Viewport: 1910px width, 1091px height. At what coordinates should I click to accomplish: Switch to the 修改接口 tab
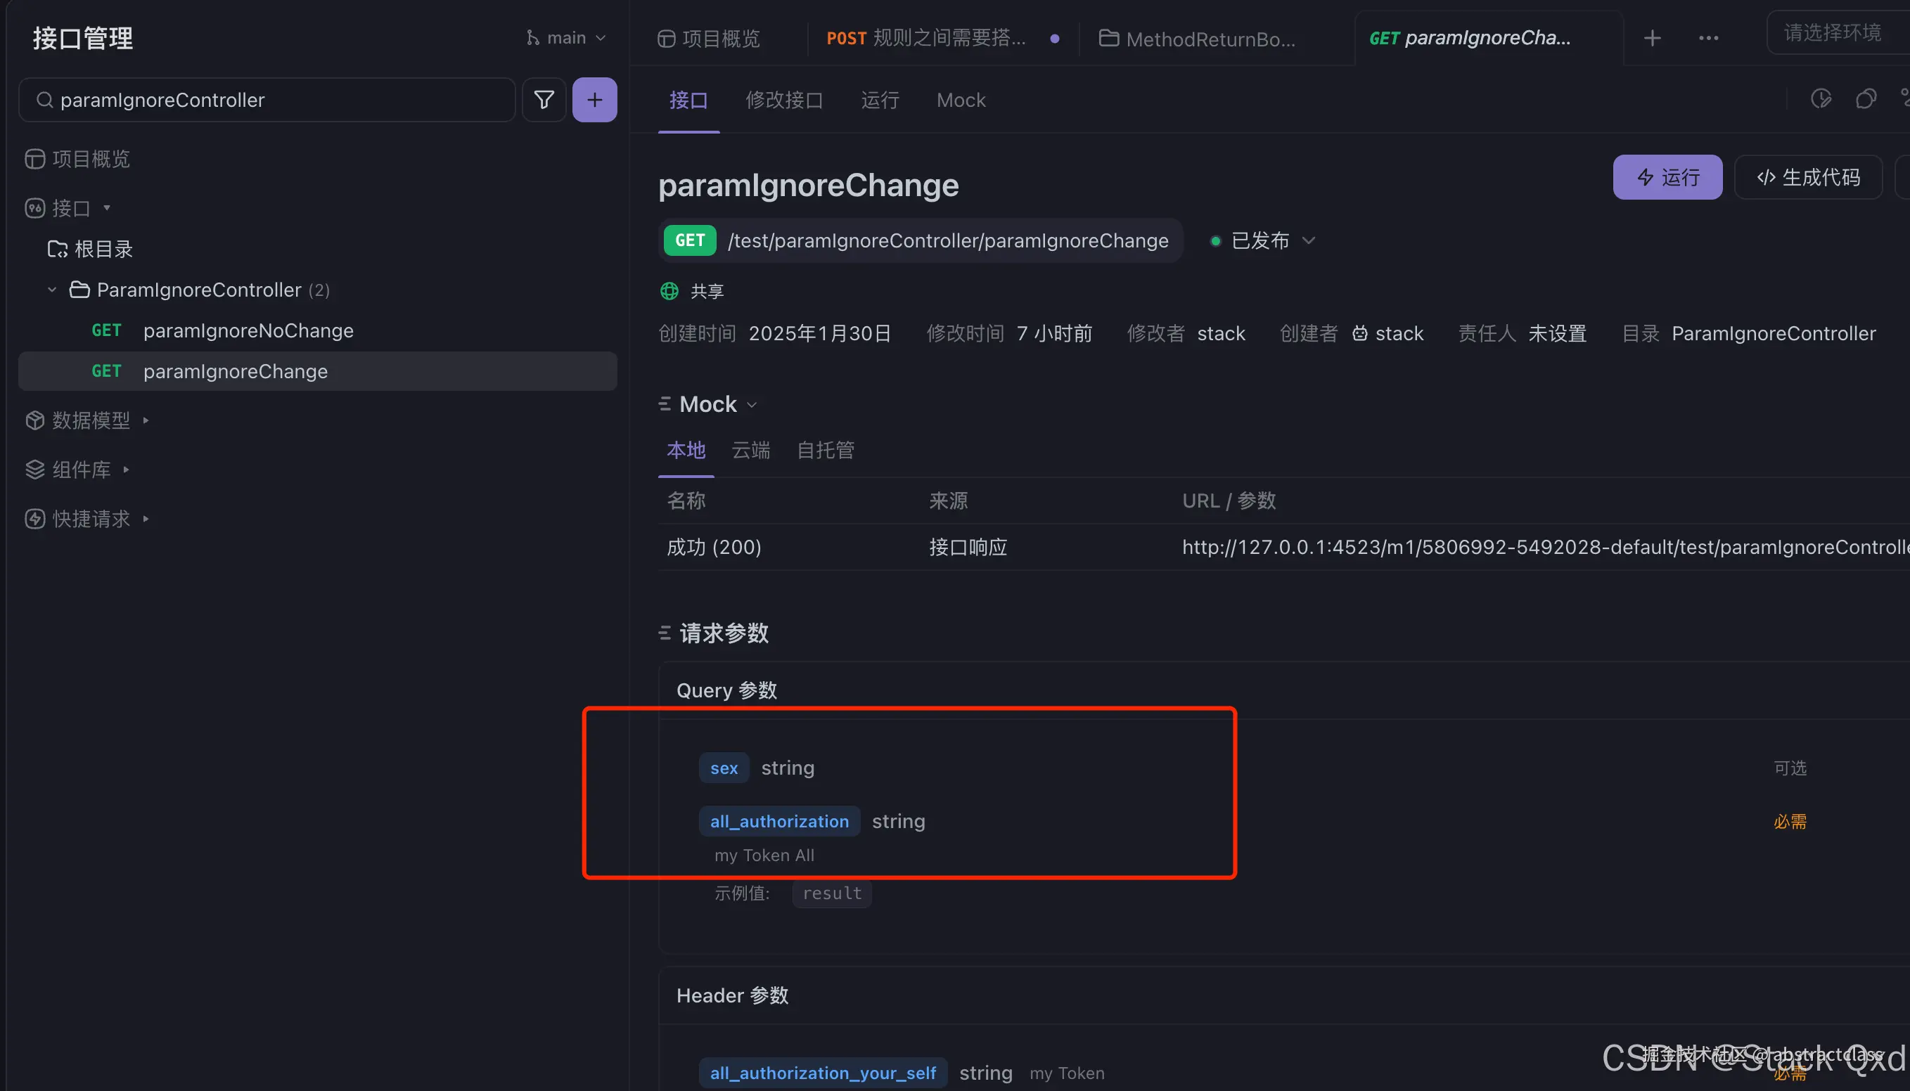tap(784, 100)
